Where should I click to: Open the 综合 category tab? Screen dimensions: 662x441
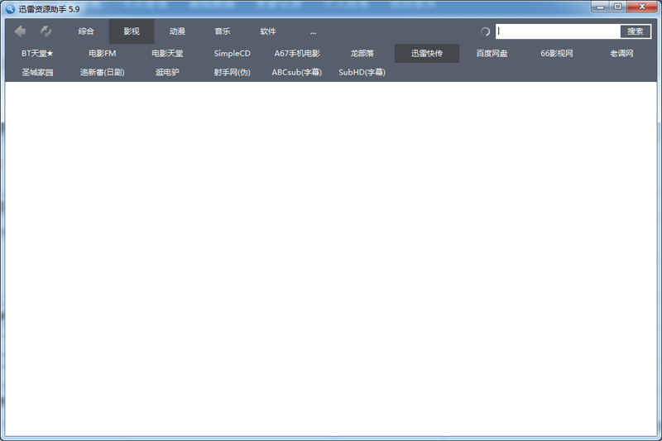(x=86, y=31)
